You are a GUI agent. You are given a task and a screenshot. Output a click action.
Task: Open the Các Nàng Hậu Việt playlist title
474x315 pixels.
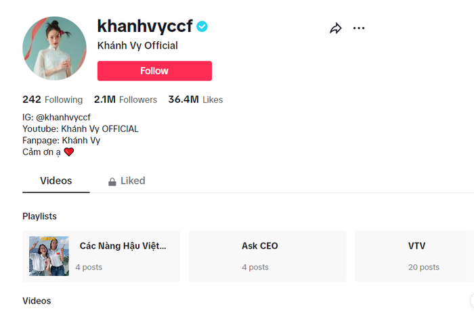coord(123,246)
